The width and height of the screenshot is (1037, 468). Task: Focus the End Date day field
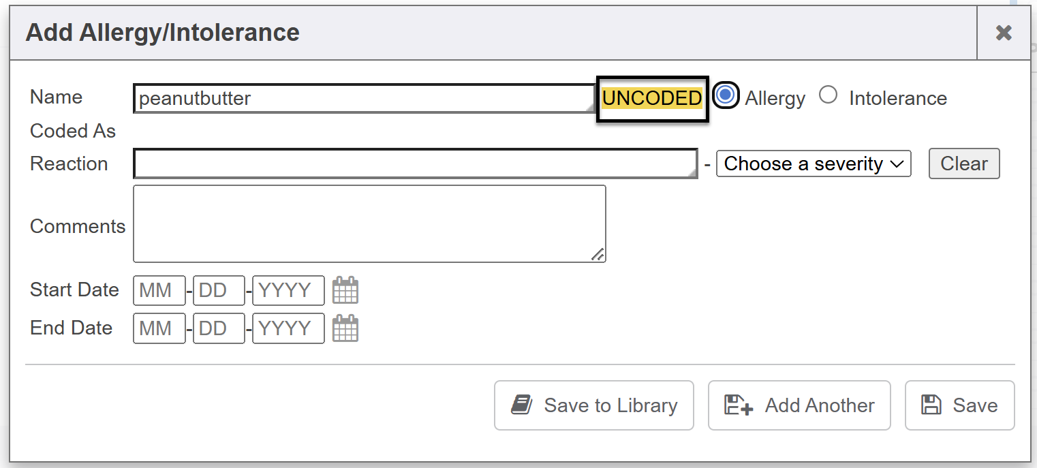point(218,328)
